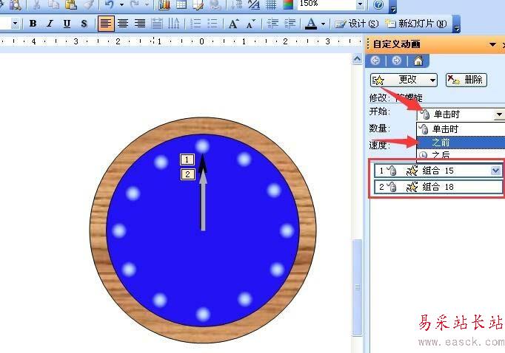505x353 pixels.
Task: Click the Decrease Indent icon
Action: click(272, 24)
